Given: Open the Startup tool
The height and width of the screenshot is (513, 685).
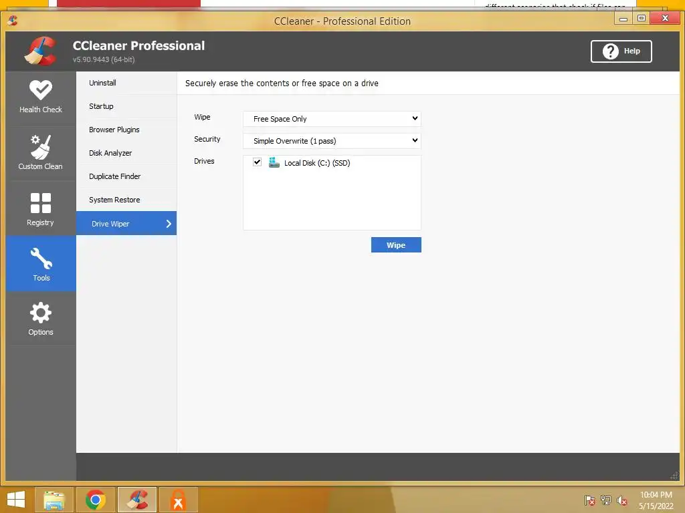Looking at the screenshot, I should [126, 106].
